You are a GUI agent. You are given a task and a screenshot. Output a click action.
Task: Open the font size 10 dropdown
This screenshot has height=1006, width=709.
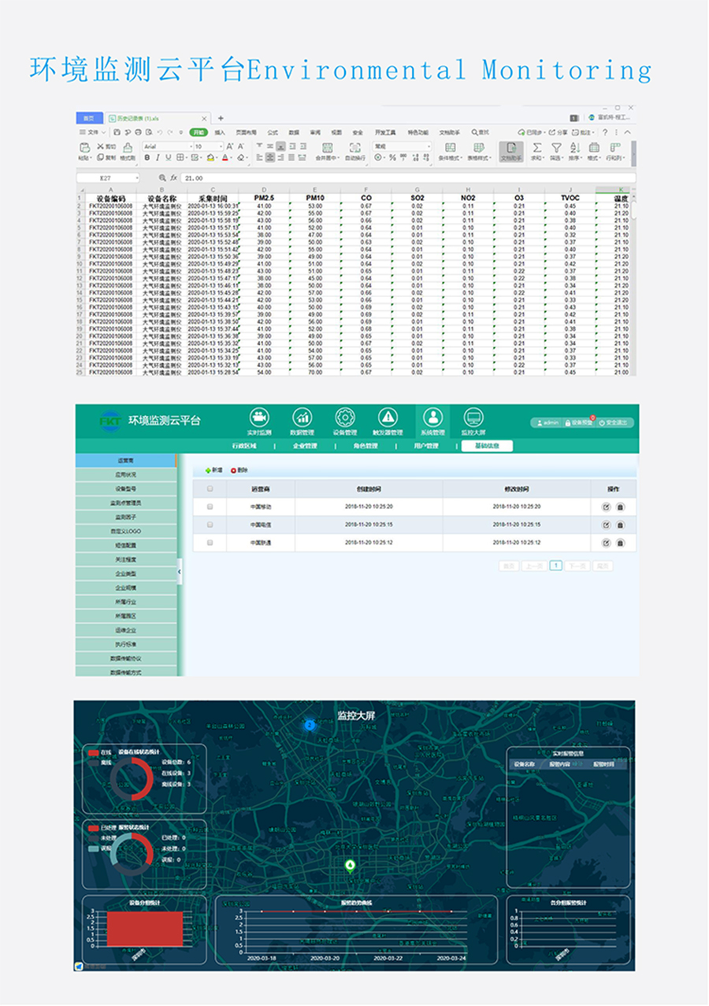[208, 147]
